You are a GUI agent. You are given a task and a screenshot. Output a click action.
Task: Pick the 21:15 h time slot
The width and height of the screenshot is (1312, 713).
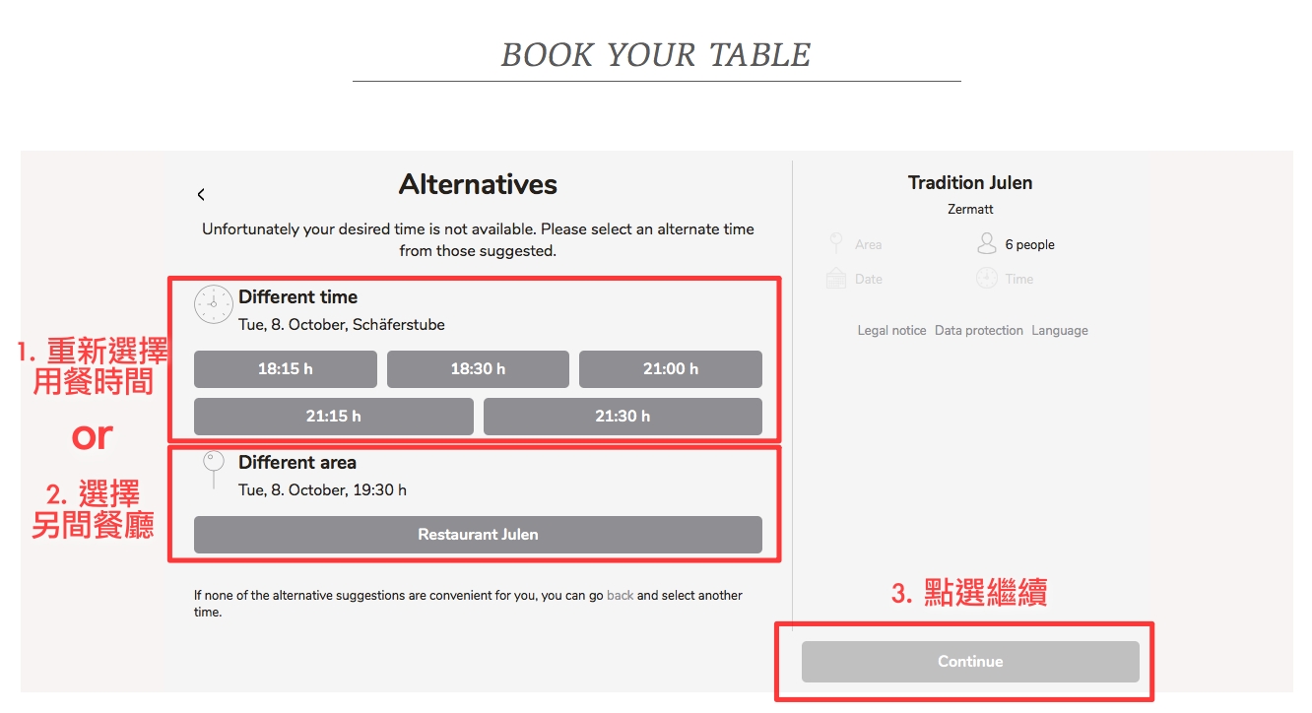(334, 417)
